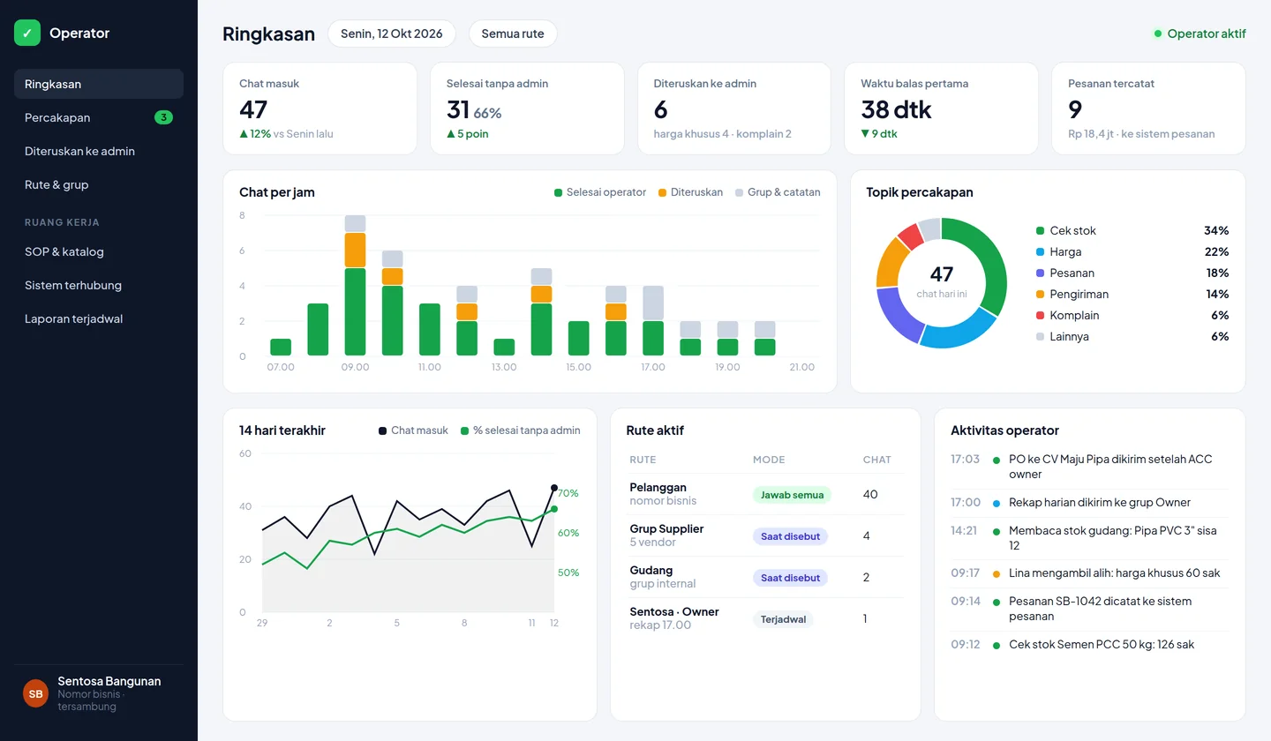Click Saat disebut badge for Gudang
This screenshot has height=741, width=1271.
[790, 578]
